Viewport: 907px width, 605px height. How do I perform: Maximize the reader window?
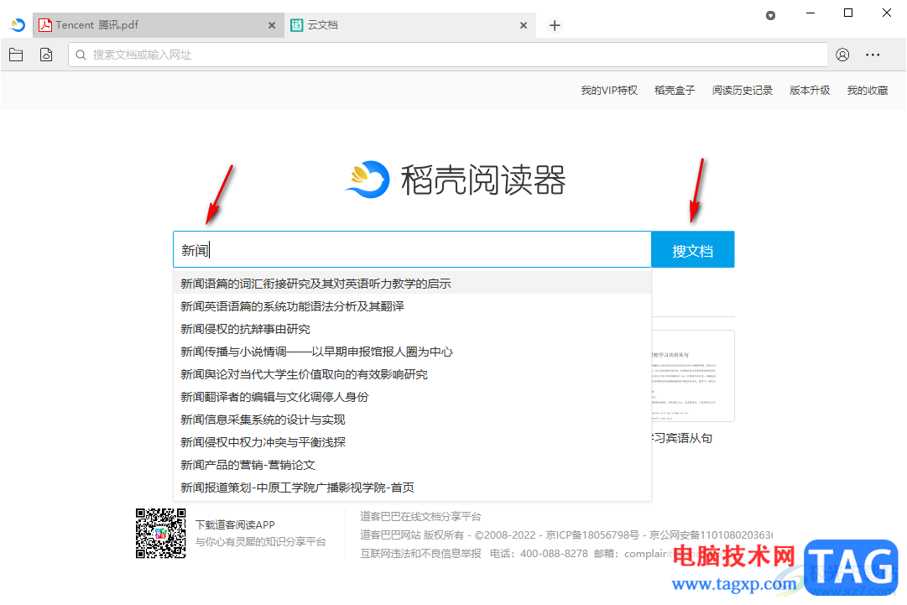click(848, 13)
